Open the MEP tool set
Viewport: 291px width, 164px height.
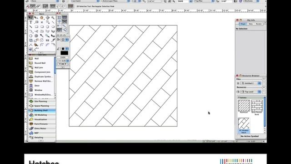point(42,133)
